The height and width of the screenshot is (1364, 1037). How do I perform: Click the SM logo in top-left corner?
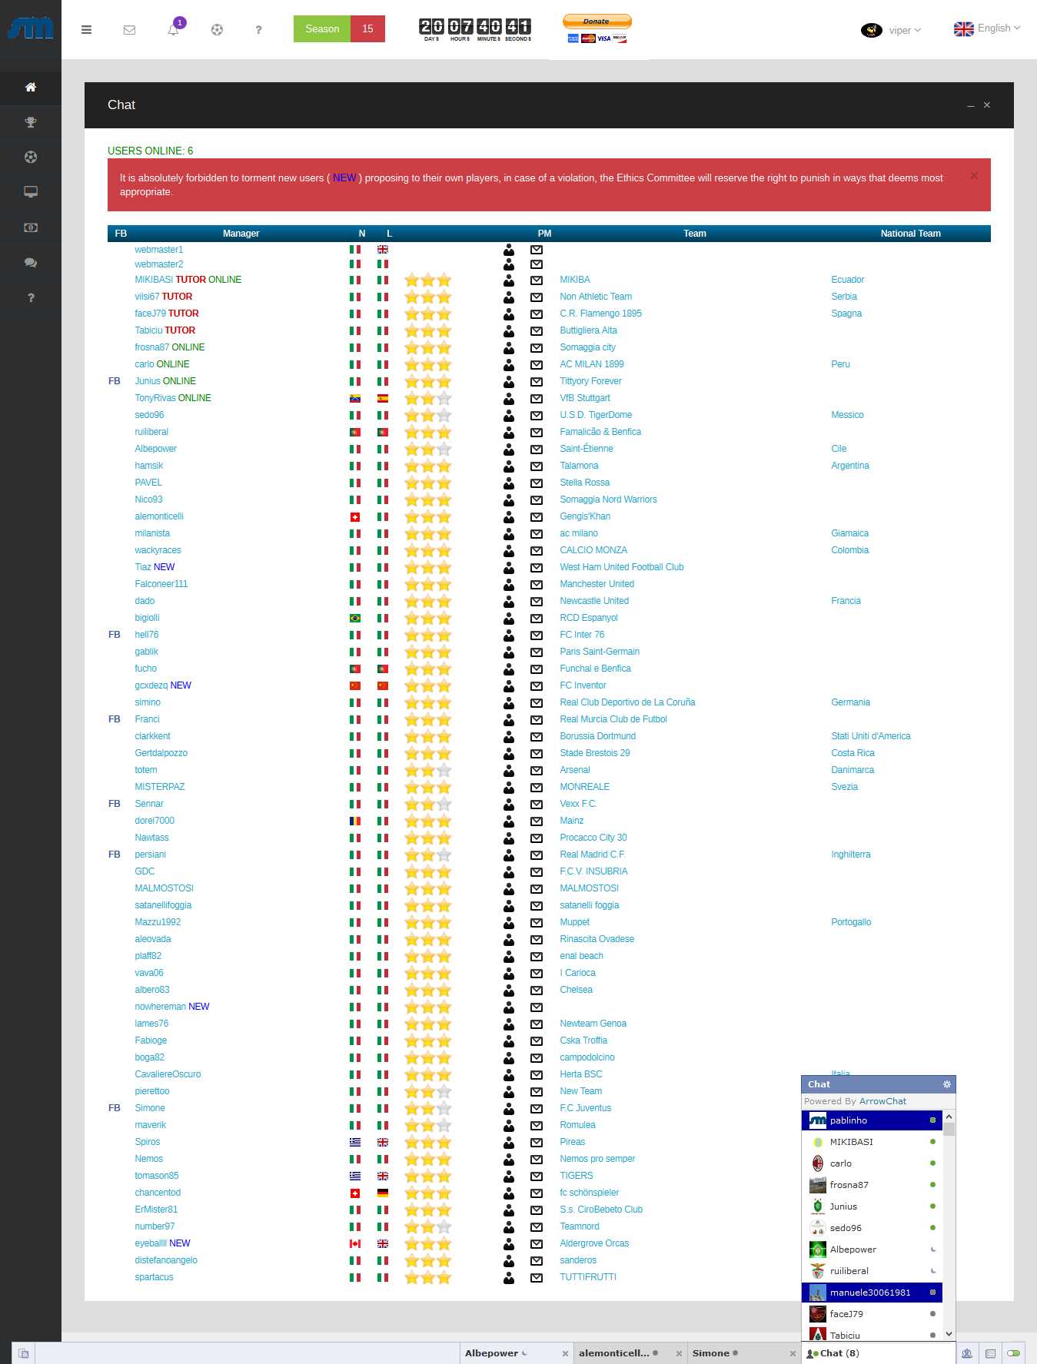pos(31,28)
